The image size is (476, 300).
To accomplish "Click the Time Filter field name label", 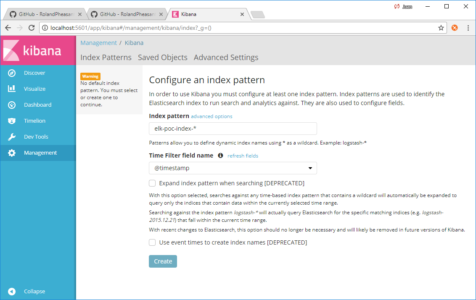I will tap(181, 155).
